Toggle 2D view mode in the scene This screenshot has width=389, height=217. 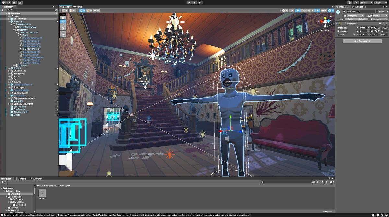(x=292, y=11)
